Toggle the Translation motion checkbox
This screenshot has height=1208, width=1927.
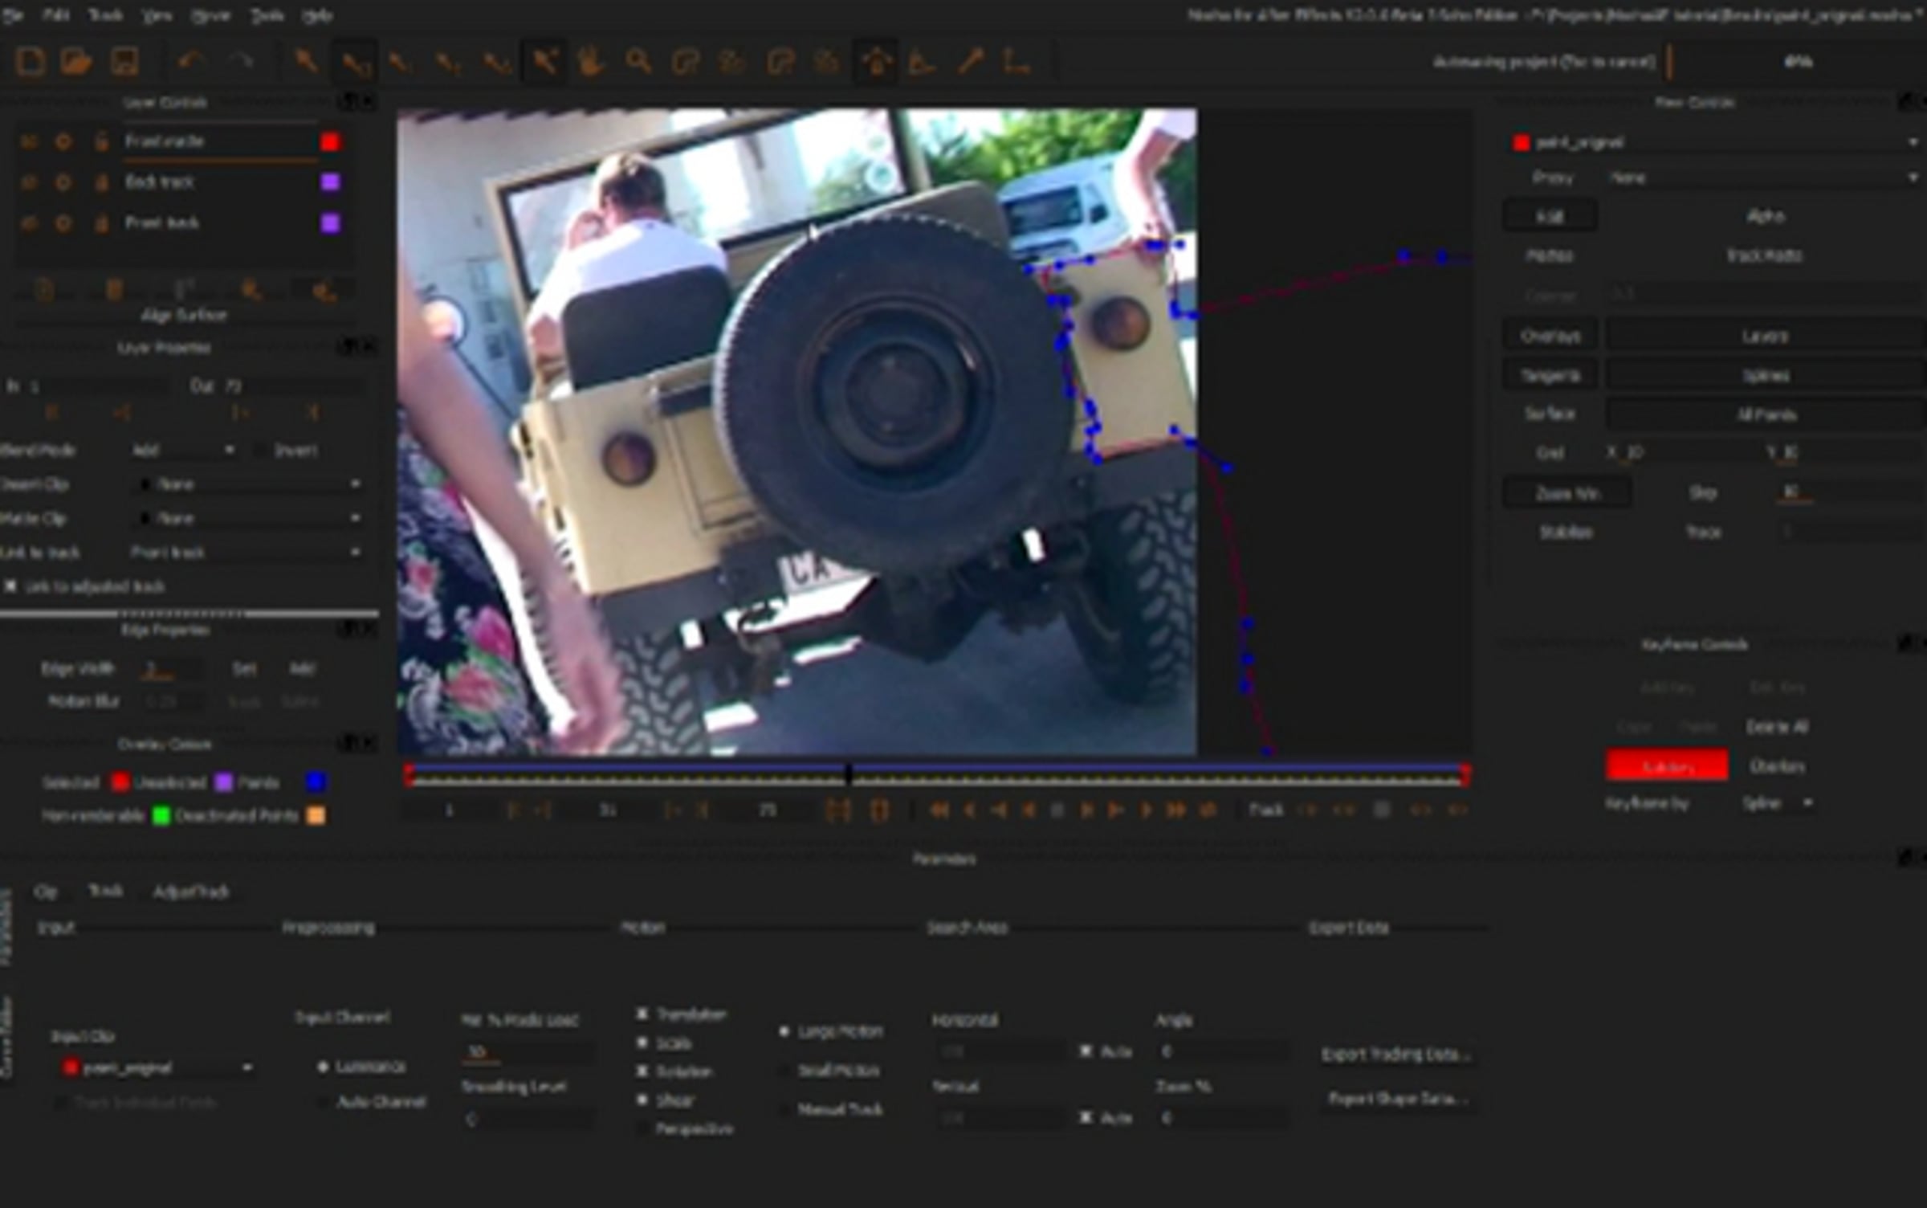click(x=642, y=1014)
